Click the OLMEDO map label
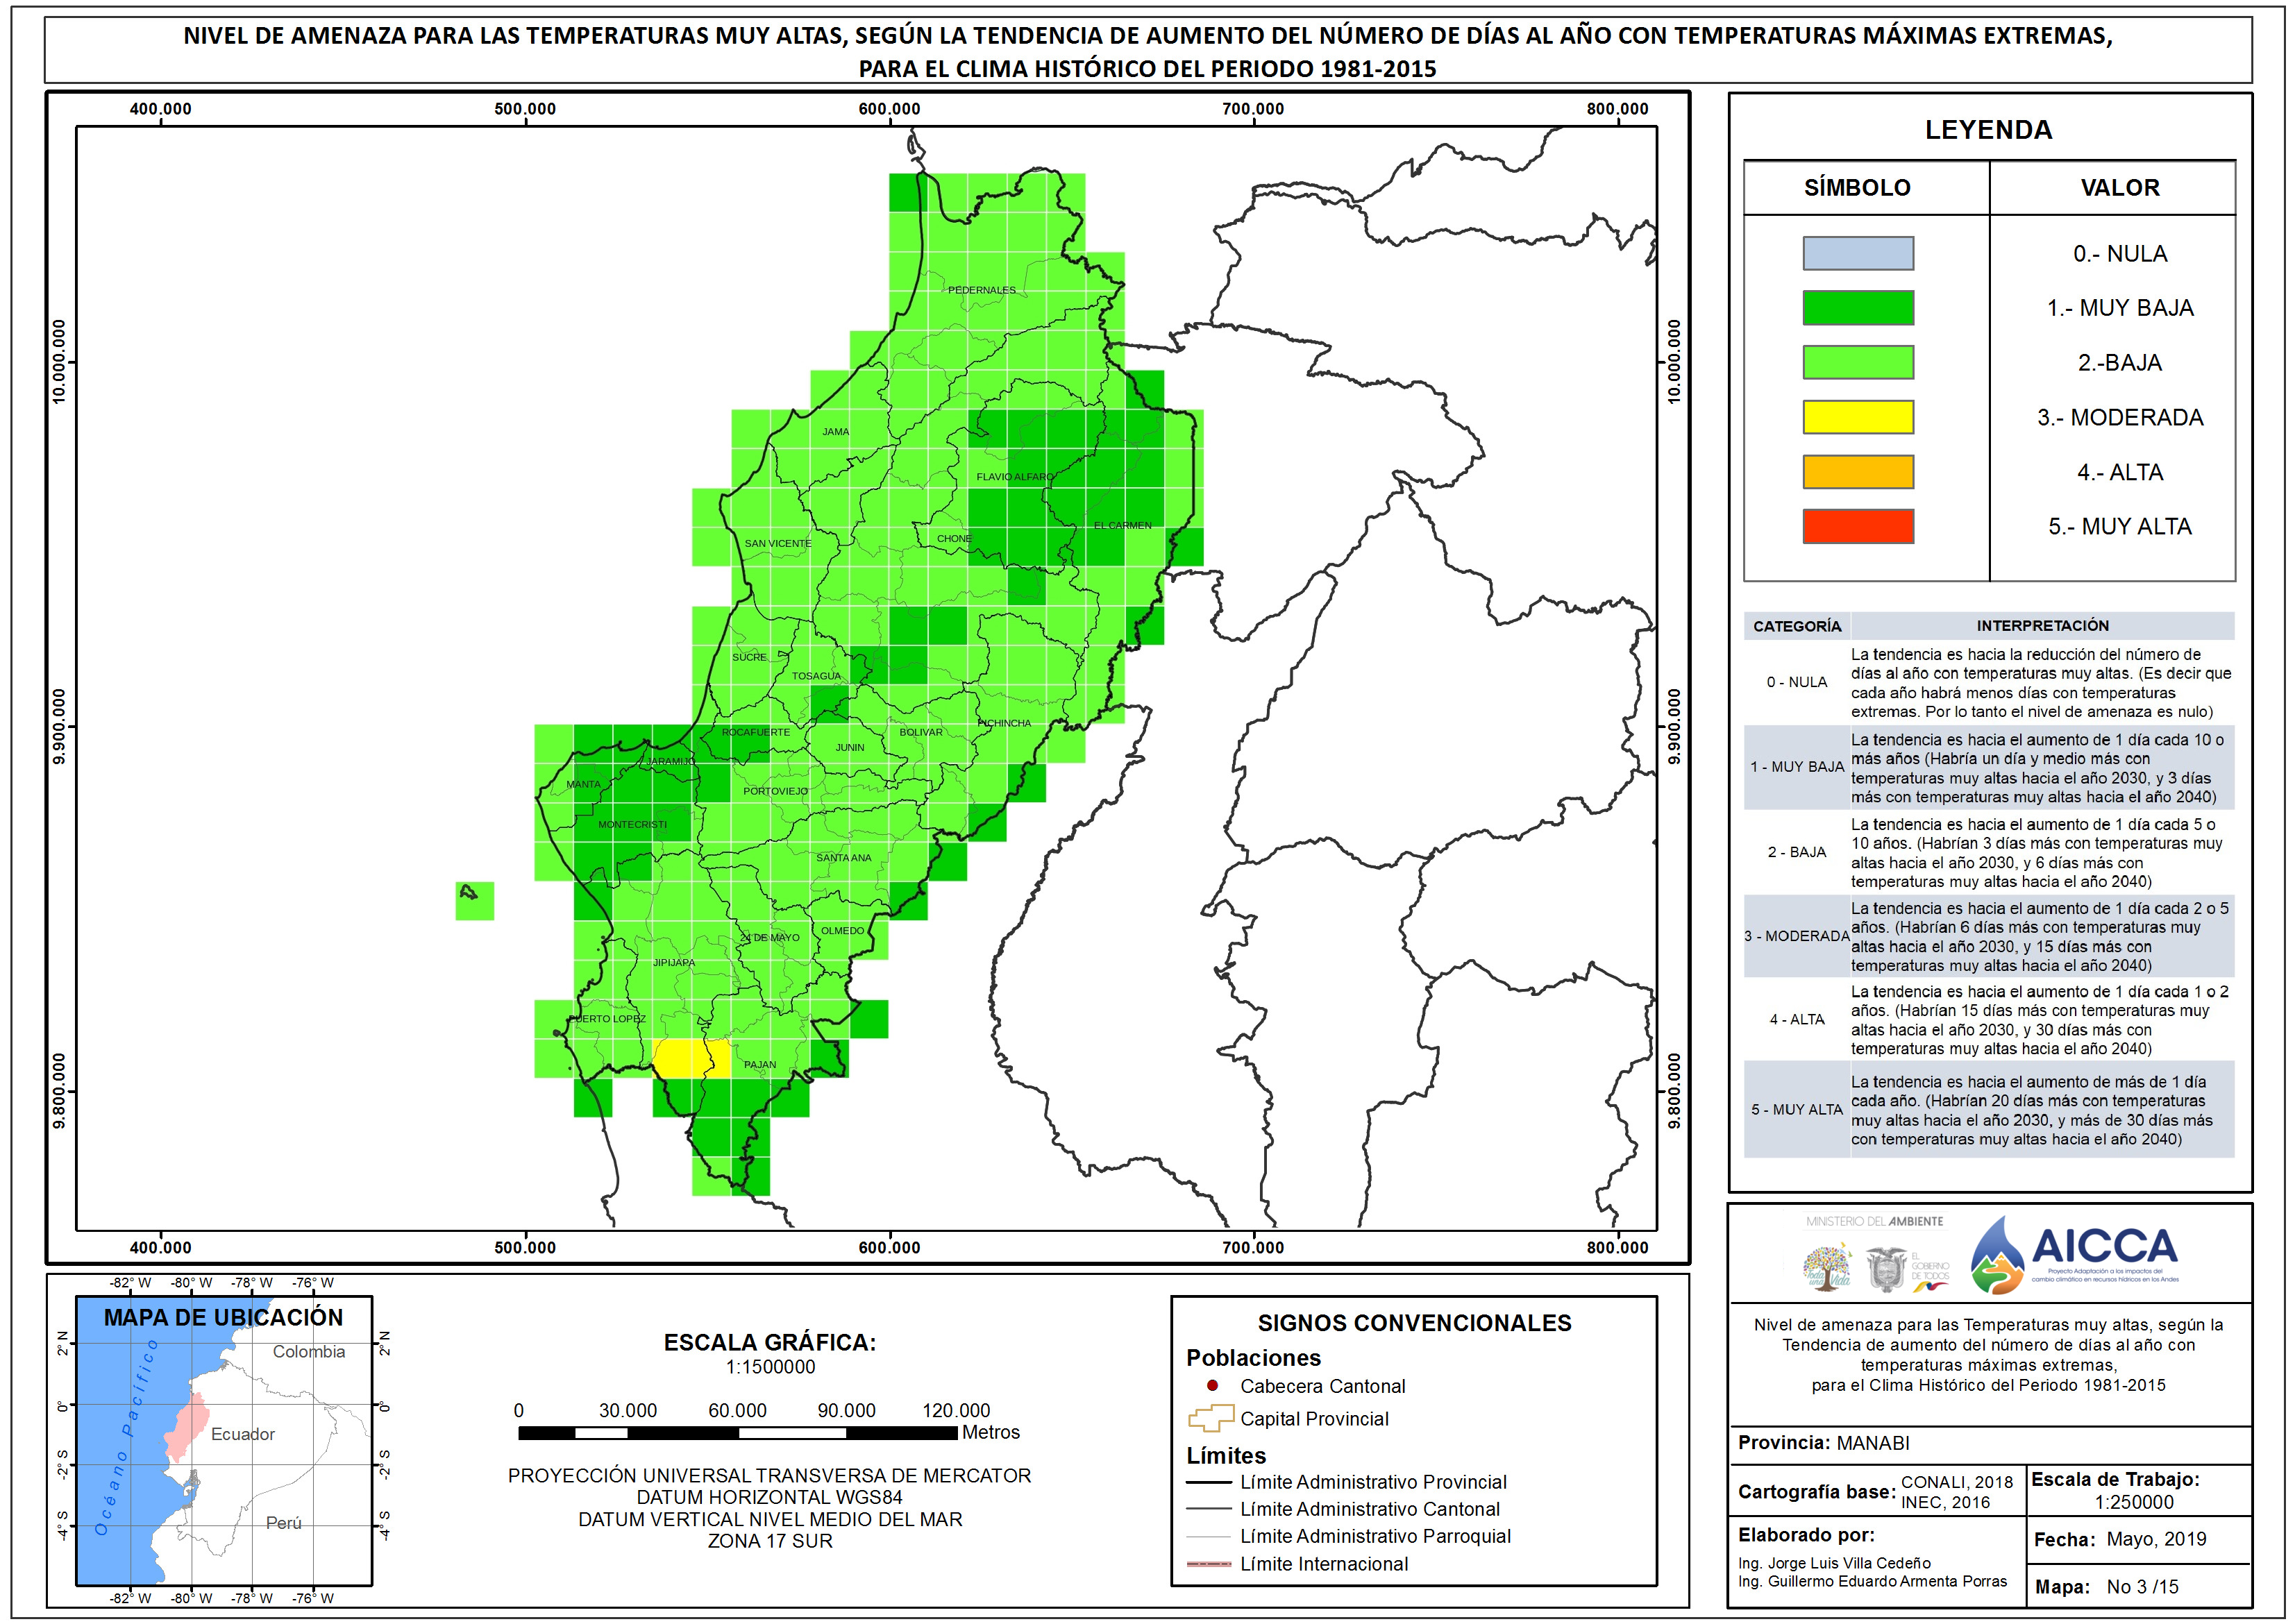The width and height of the screenshot is (2295, 1624). tap(842, 931)
